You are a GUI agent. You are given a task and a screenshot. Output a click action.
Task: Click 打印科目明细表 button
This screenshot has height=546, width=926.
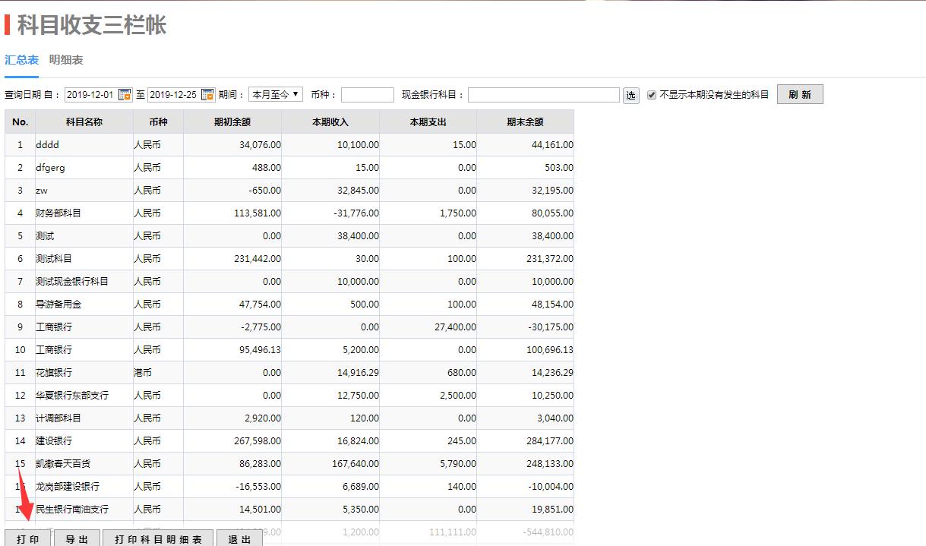(x=159, y=538)
